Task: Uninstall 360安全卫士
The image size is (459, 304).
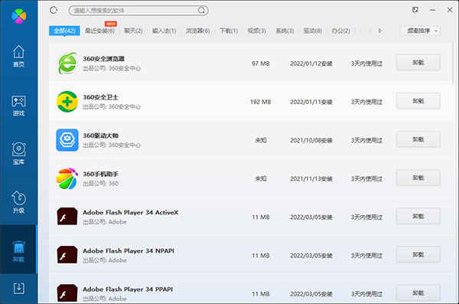Action: tap(418, 101)
